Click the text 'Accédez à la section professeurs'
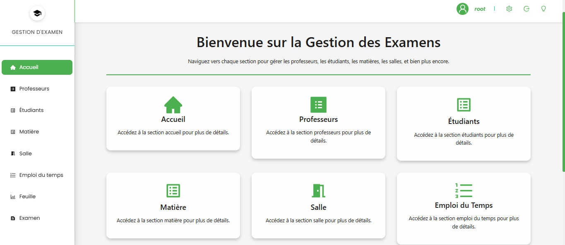Screen dimensions: 565x245 click(x=303, y=133)
